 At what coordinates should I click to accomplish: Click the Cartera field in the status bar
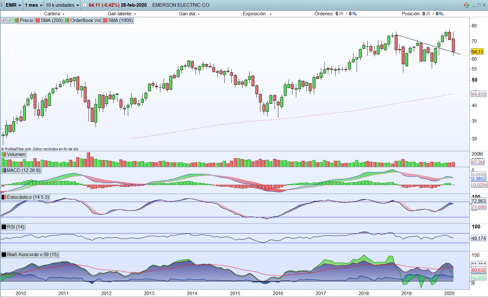54,14
